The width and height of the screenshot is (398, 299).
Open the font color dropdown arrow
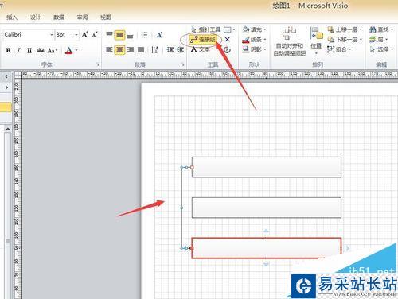(76, 50)
